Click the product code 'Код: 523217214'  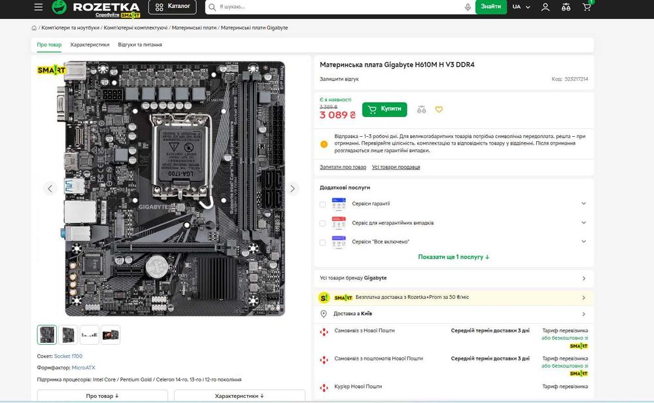[x=570, y=79]
